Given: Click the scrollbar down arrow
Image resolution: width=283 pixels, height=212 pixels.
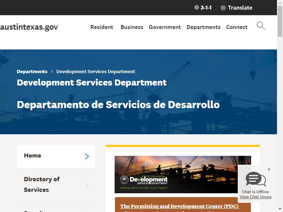Looking at the screenshot, I should [x=280, y=209].
